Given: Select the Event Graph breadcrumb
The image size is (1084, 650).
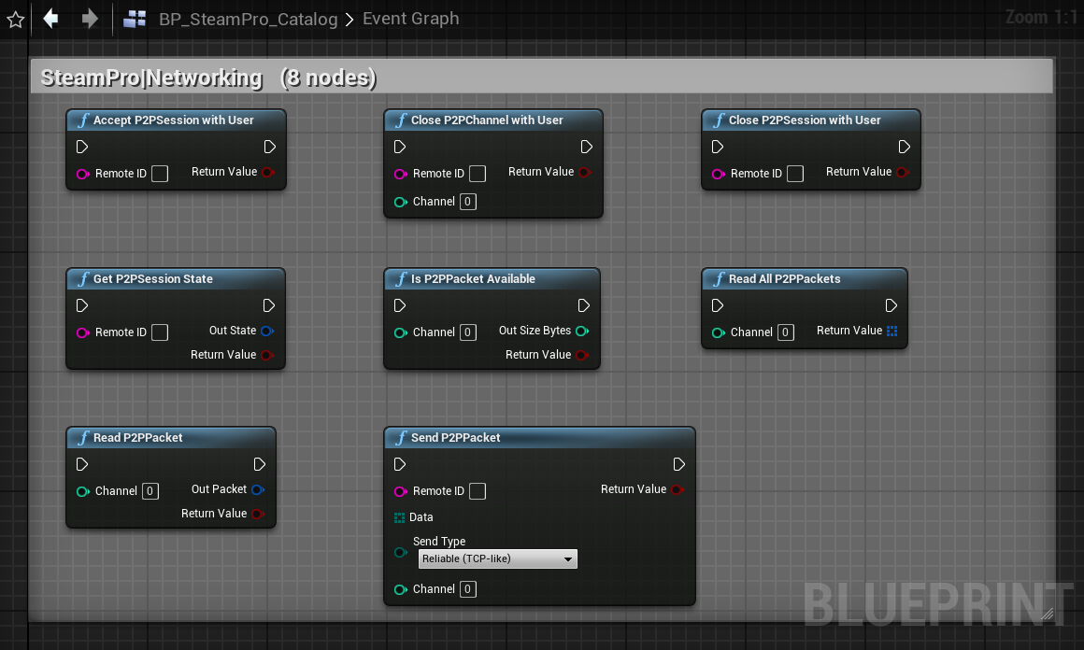Looking at the screenshot, I should coord(410,18).
